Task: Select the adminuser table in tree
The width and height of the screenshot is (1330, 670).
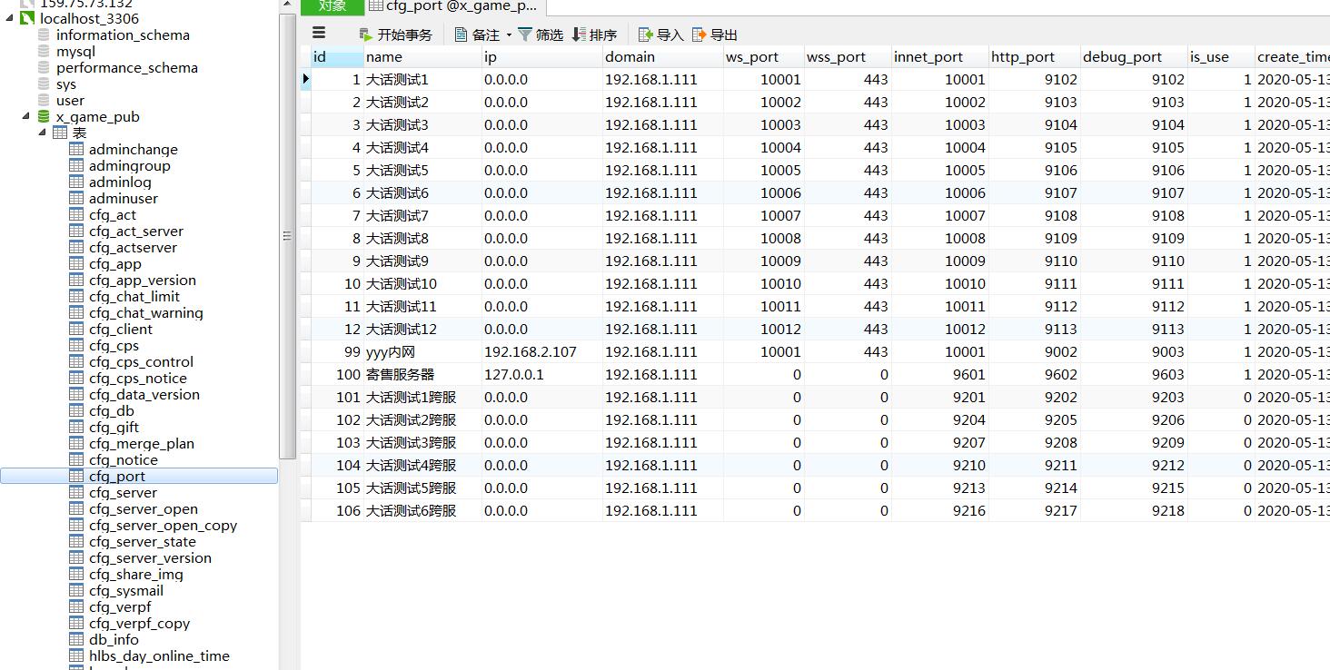Action: 123,199
